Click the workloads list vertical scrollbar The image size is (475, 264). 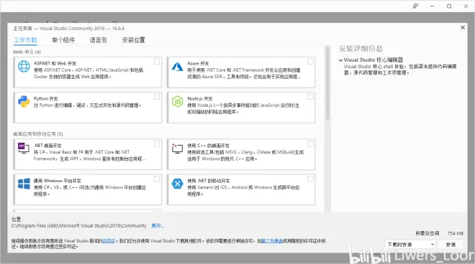[x=327, y=83]
